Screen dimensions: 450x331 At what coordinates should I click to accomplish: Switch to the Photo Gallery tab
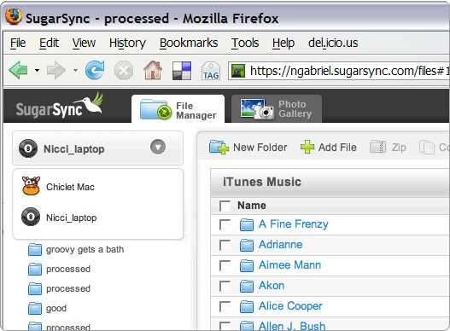tap(277, 109)
